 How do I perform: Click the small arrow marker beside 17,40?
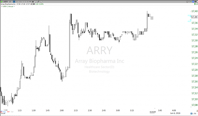point(191,12)
